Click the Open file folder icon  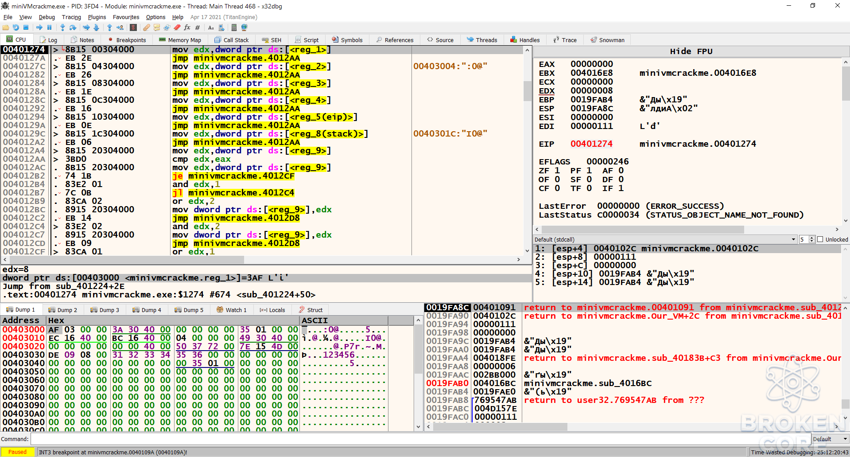6,27
